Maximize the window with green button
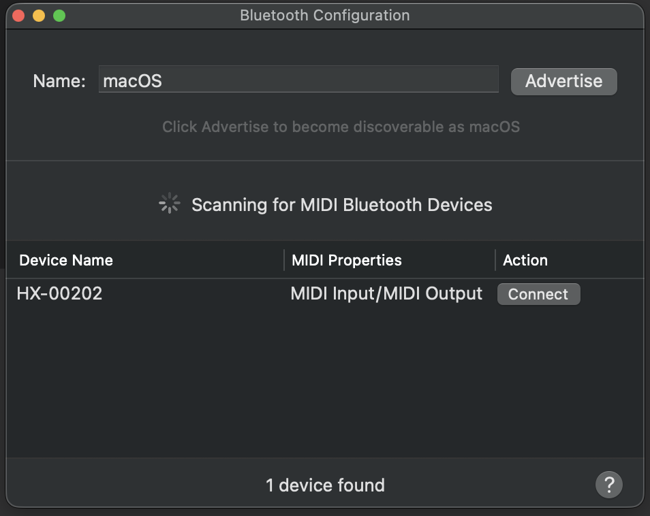This screenshot has height=516, width=650. (59, 16)
